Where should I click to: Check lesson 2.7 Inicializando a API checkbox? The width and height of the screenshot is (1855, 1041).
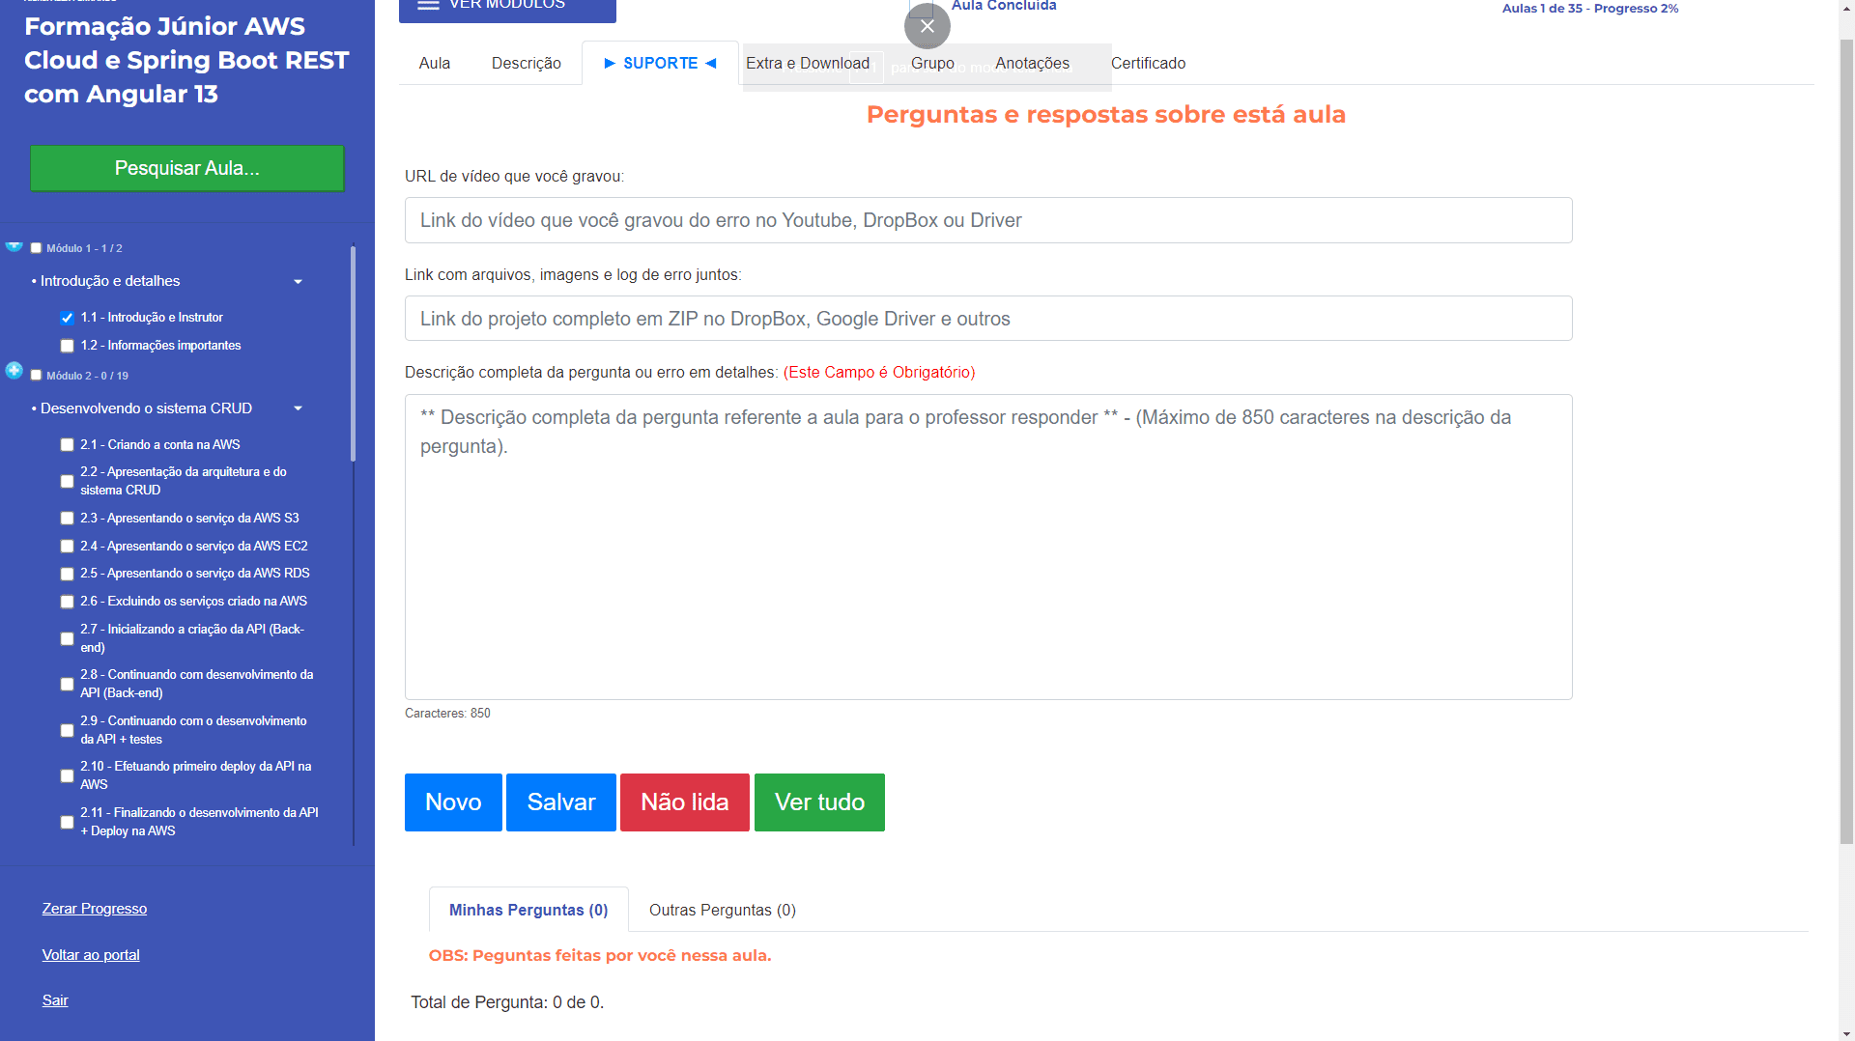click(x=67, y=638)
